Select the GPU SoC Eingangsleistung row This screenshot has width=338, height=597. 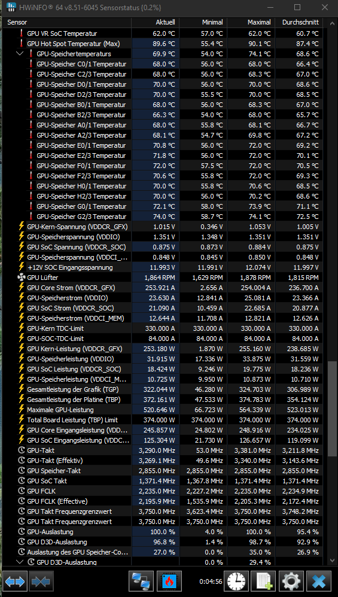pyautogui.click(x=164, y=440)
